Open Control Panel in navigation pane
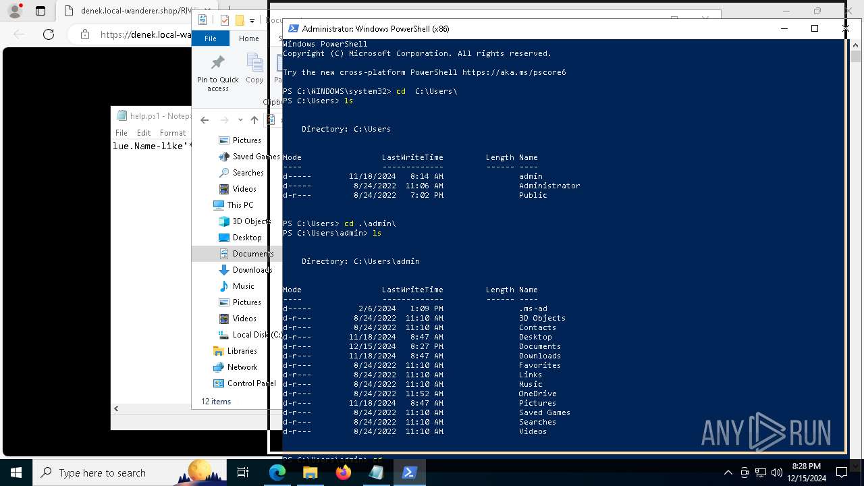 (244, 383)
